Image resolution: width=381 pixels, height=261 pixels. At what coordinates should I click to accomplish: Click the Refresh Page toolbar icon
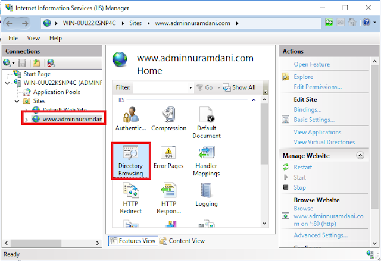(x=329, y=23)
